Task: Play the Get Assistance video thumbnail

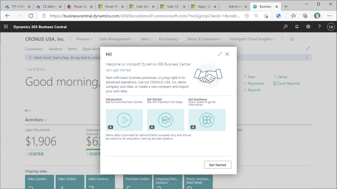Action: (207, 120)
